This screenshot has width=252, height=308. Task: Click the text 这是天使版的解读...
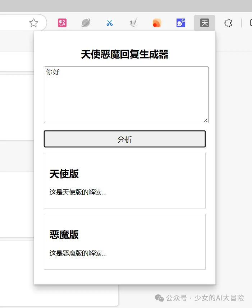(x=78, y=192)
